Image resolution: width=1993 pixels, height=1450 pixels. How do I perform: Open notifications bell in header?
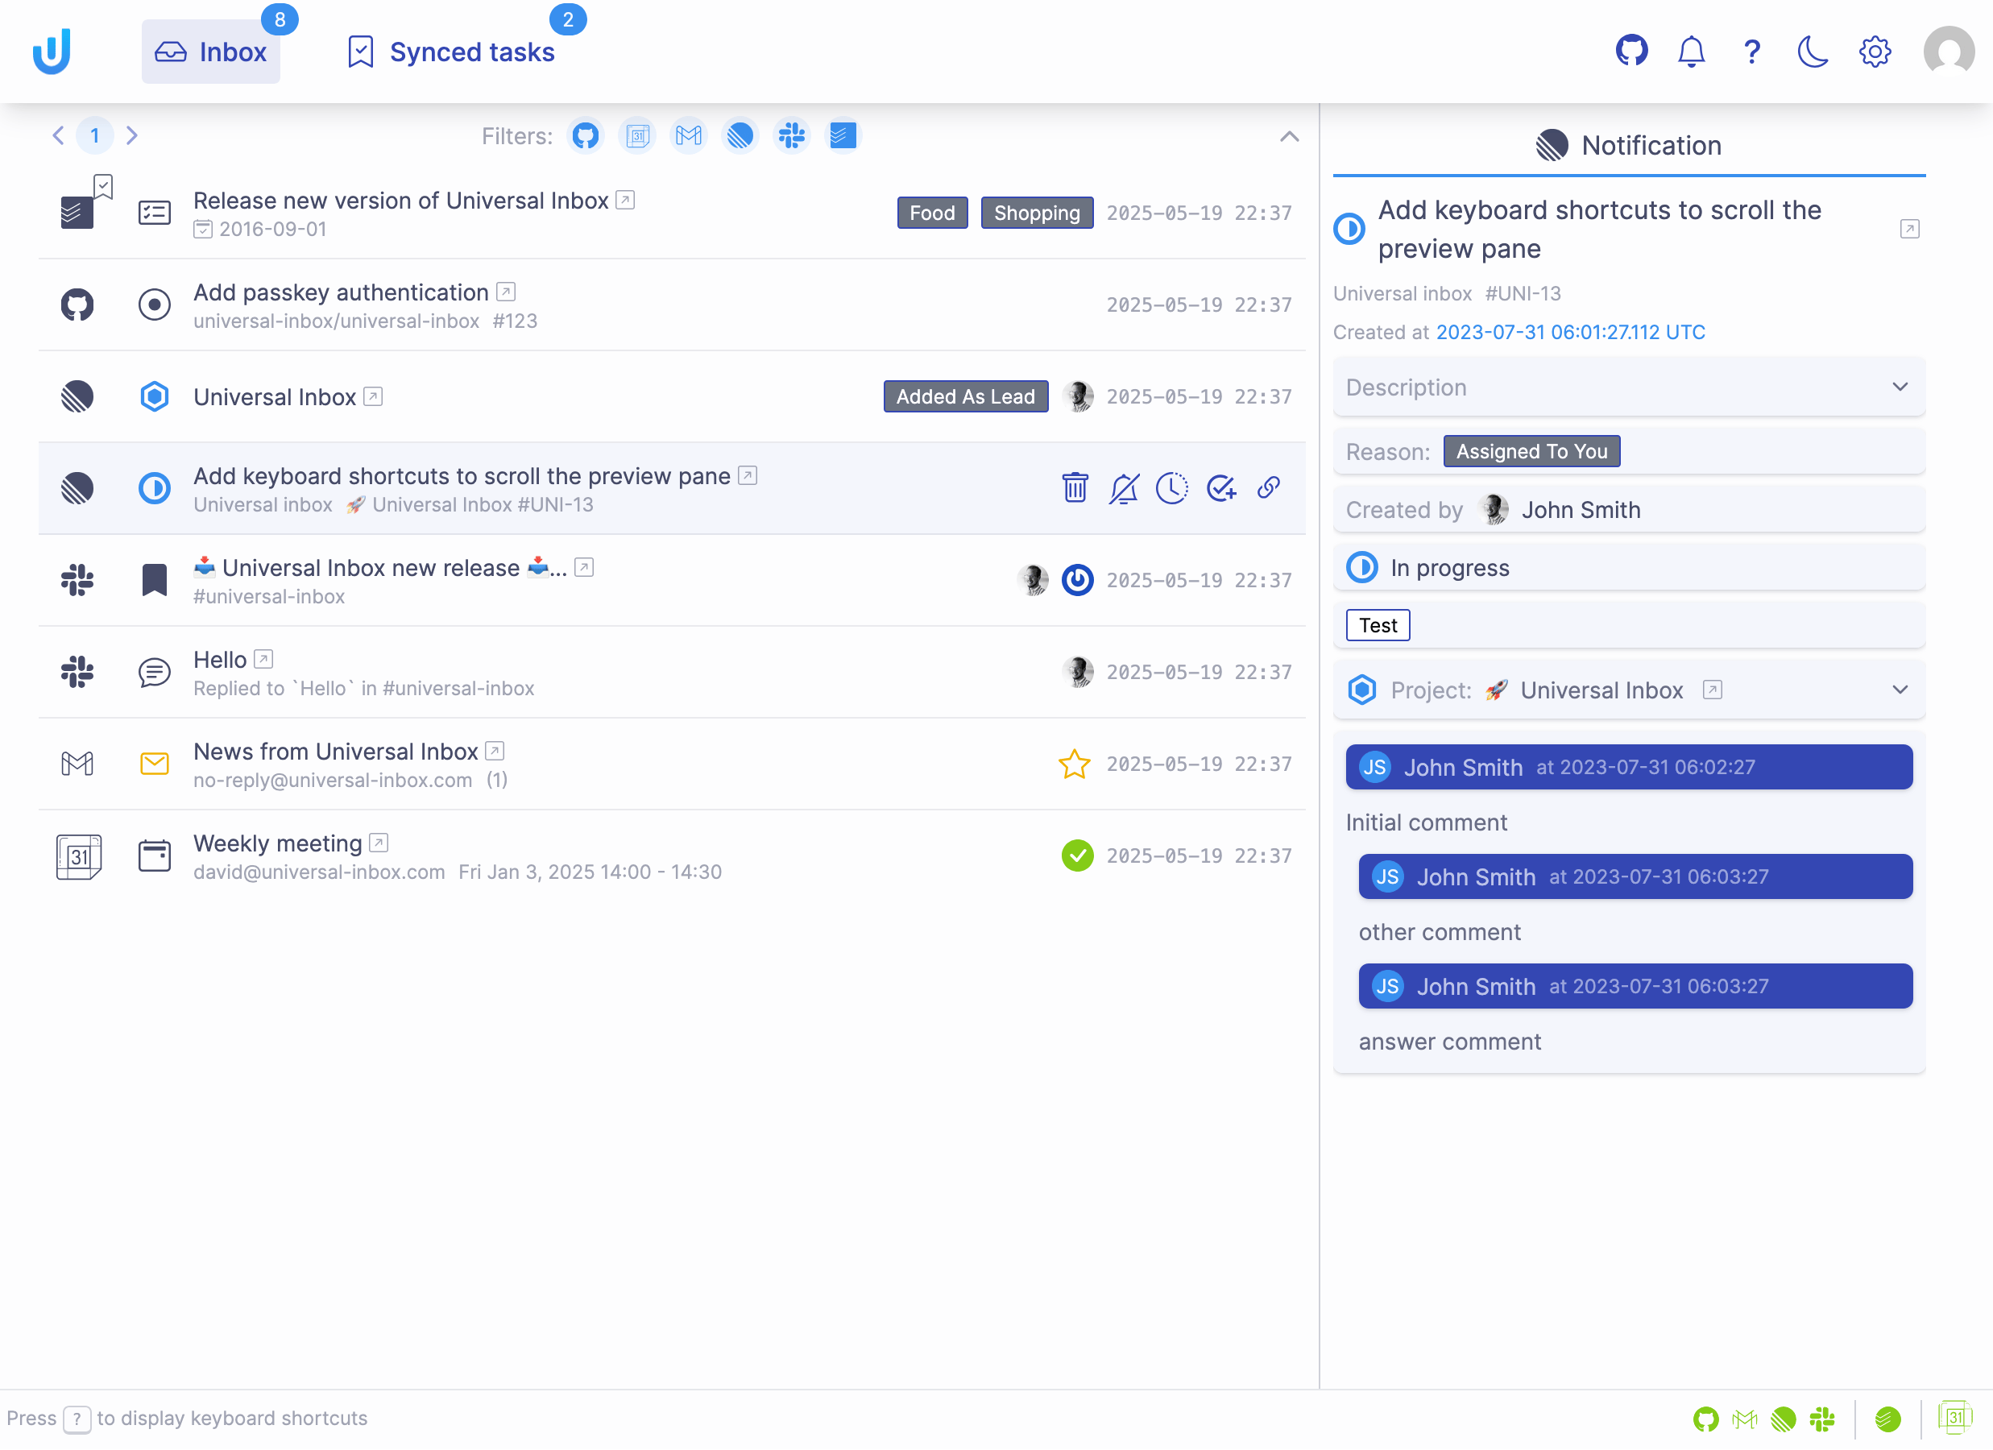point(1691,51)
